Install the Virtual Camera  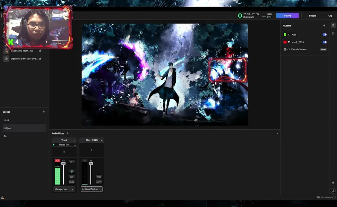pyautogui.click(x=323, y=49)
